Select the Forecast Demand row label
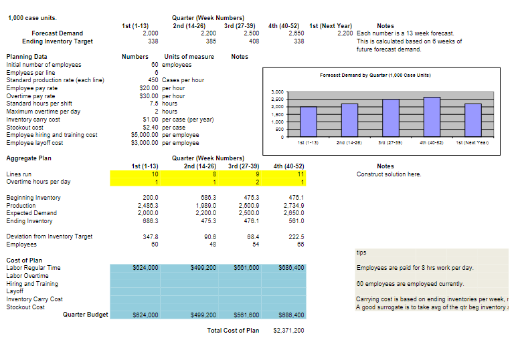 point(58,33)
